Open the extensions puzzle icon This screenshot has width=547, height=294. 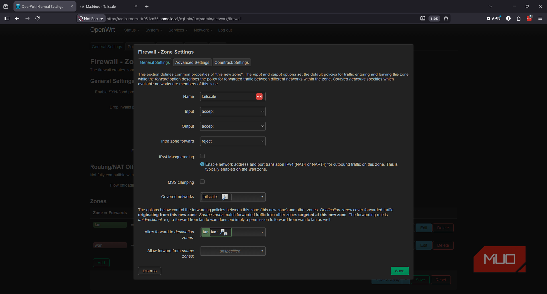(x=518, y=19)
